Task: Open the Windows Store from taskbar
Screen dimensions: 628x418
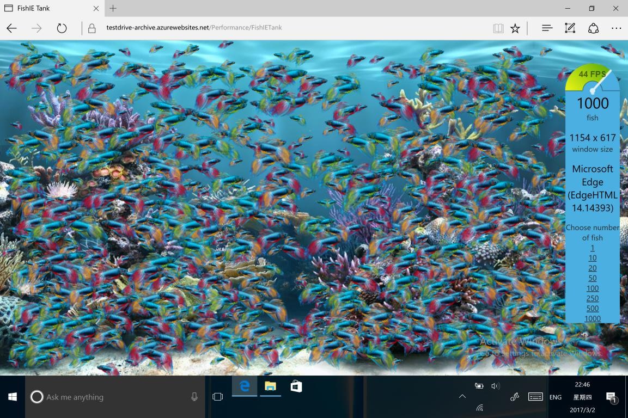Action: click(296, 386)
